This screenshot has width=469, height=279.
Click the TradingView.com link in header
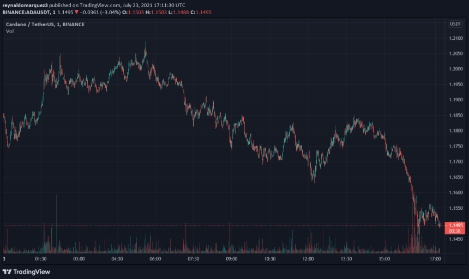point(100,5)
